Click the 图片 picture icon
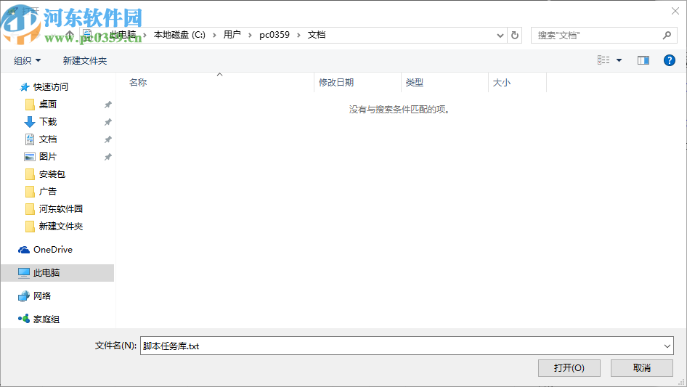 pos(30,157)
